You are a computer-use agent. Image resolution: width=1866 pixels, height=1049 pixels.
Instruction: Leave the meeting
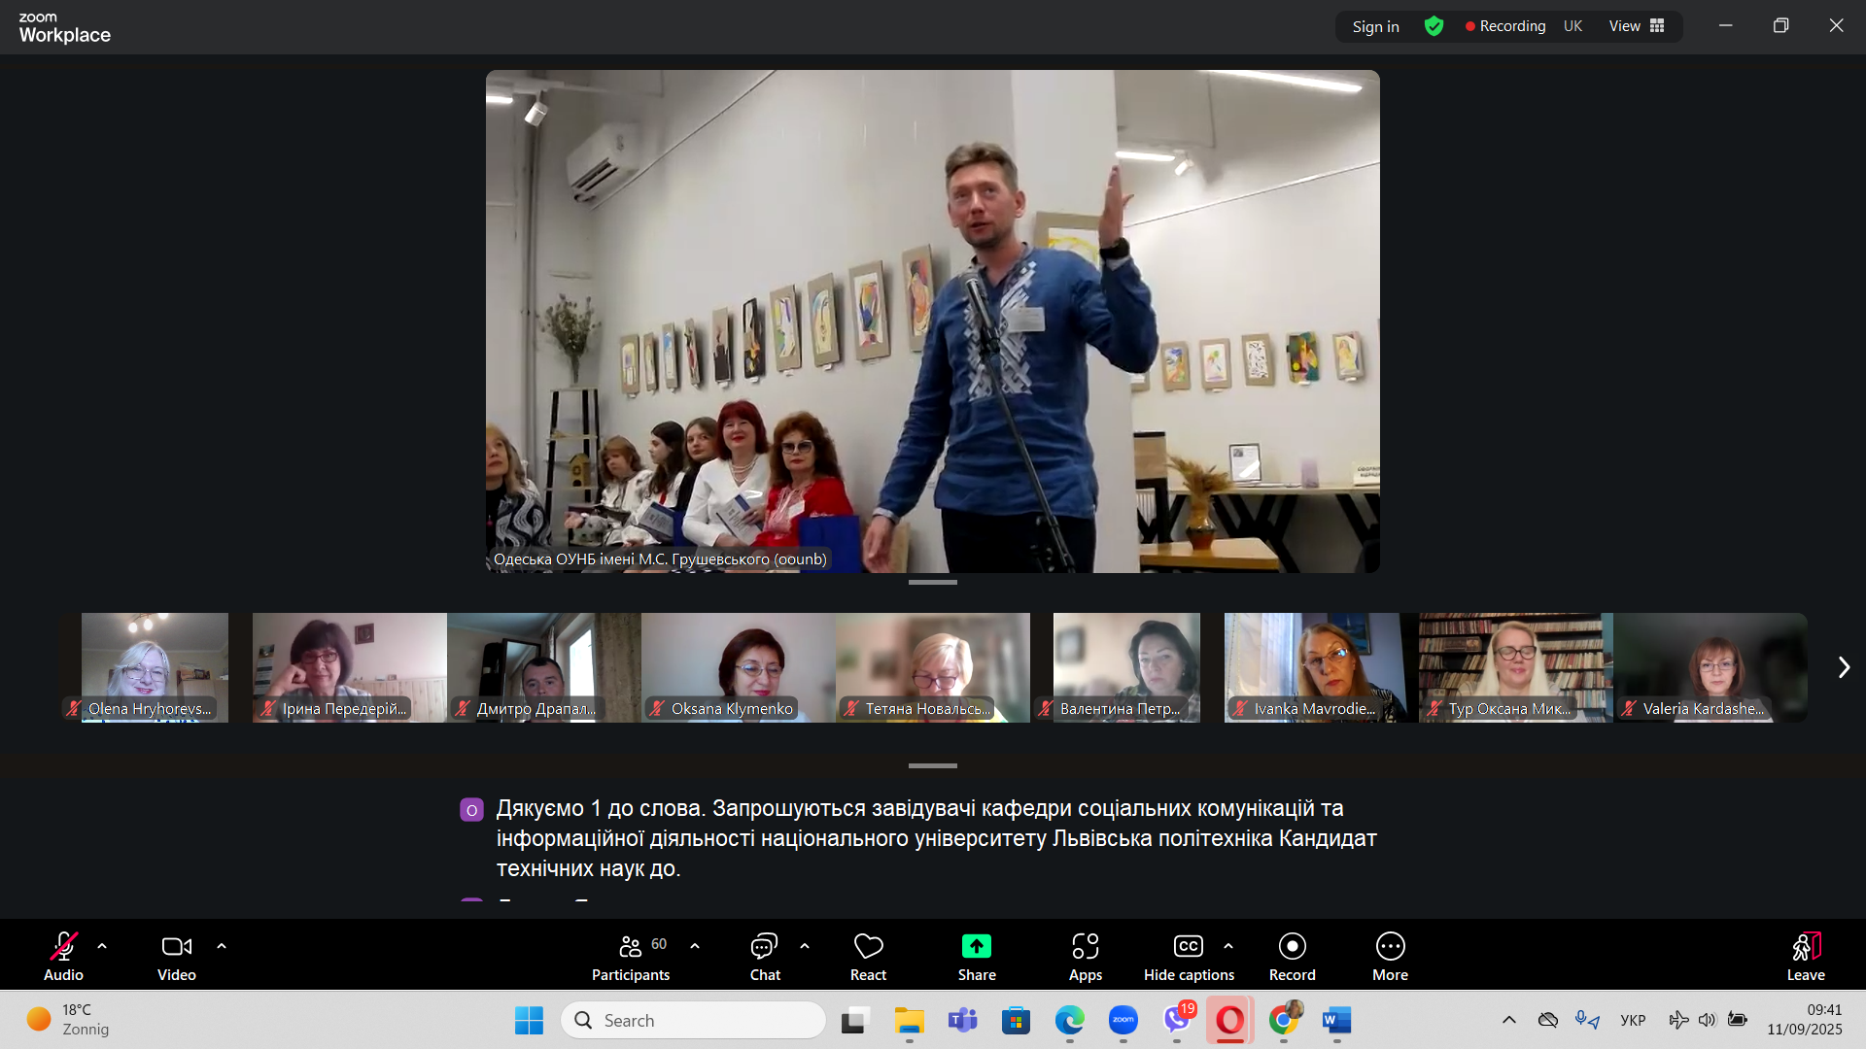tap(1805, 957)
